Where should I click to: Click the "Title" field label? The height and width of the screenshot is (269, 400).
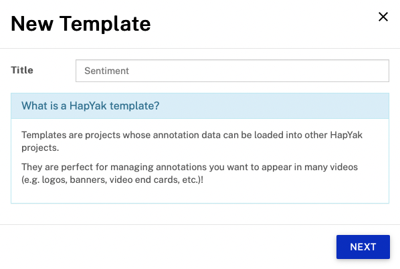[x=22, y=70]
